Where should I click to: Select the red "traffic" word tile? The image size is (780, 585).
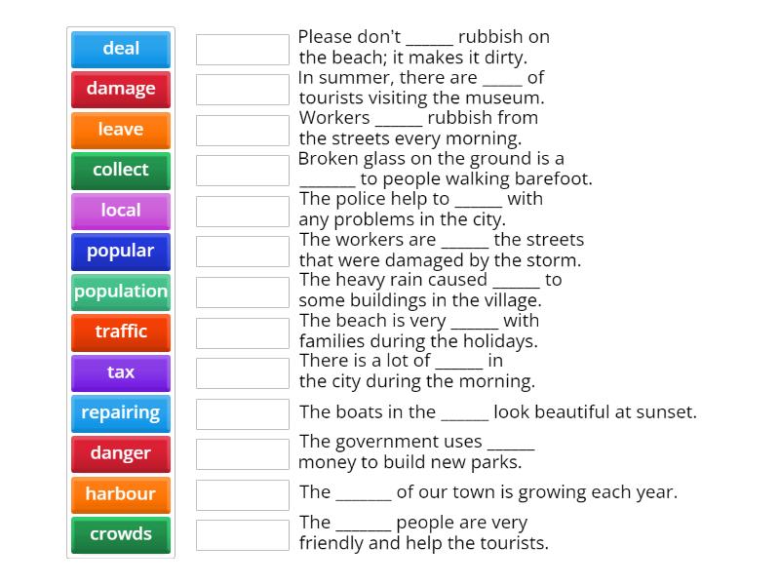point(121,332)
